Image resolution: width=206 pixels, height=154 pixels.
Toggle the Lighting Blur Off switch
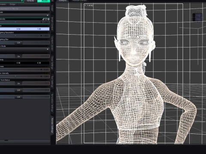(18, 43)
